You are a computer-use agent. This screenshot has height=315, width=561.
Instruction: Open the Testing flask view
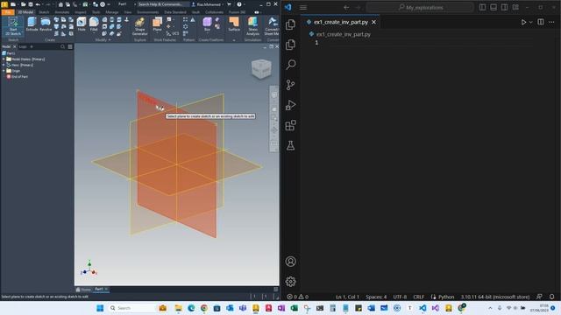pos(290,145)
